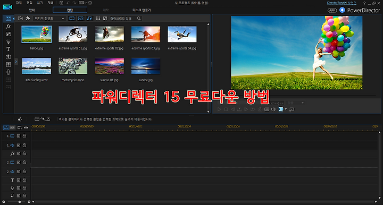
Task: Disable the title track checkbox
Action: [x=19, y=180]
